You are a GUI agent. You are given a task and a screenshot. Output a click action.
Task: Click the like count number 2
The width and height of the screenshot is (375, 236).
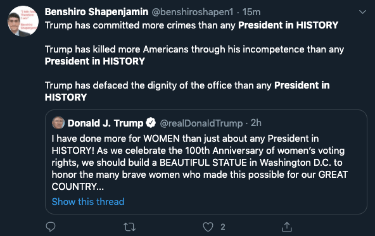223,227
